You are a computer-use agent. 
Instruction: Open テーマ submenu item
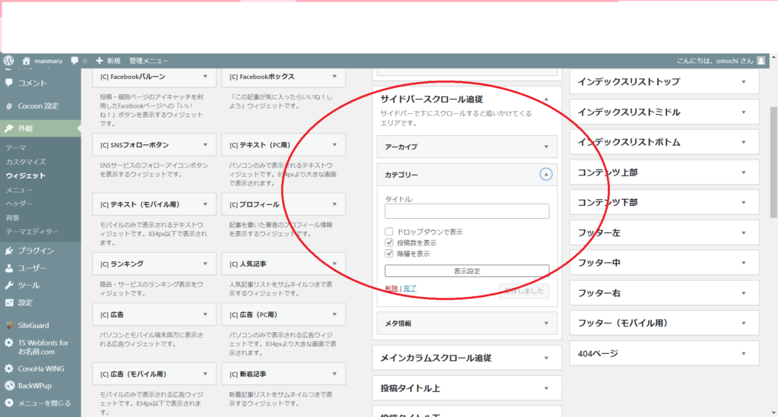[x=16, y=148]
